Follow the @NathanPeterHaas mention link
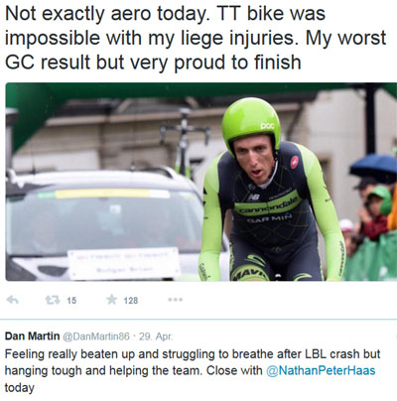The width and height of the screenshot is (397, 401). click(x=321, y=370)
